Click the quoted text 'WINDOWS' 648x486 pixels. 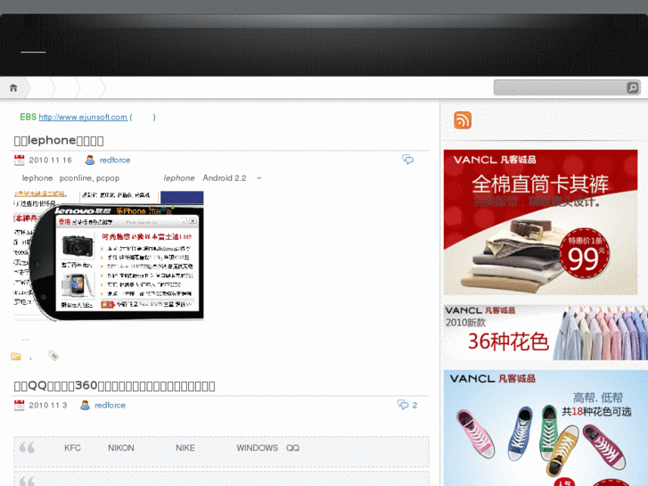(x=257, y=448)
